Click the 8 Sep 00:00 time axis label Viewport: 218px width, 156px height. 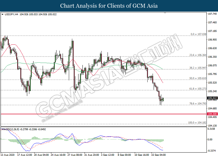[124, 155]
